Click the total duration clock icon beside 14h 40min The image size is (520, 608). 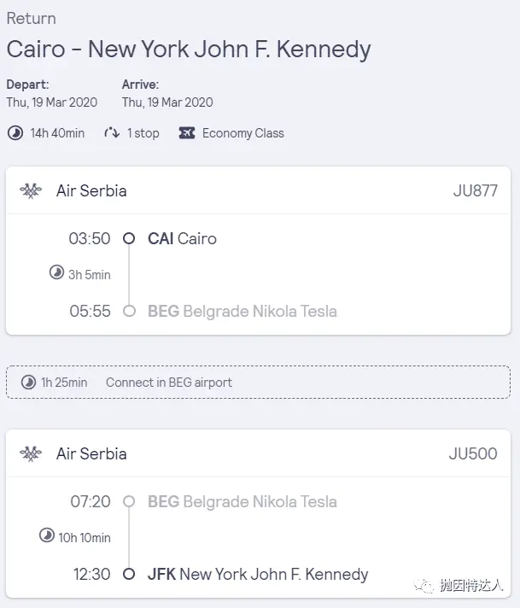coord(15,133)
